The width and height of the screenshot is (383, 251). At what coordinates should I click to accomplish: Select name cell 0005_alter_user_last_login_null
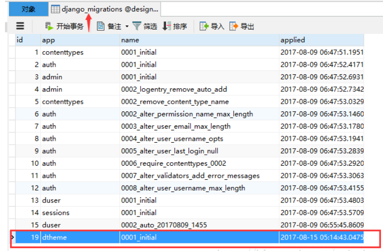point(199,151)
